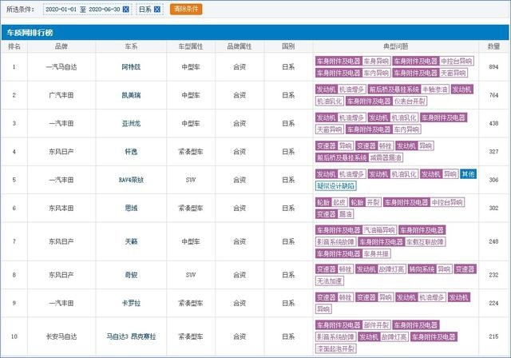
Task: Click the 排名 column header
Action: pyautogui.click(x=14, y=46)
